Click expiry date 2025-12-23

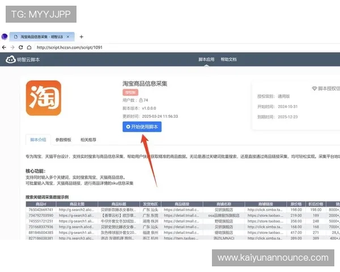coord(288,117)
